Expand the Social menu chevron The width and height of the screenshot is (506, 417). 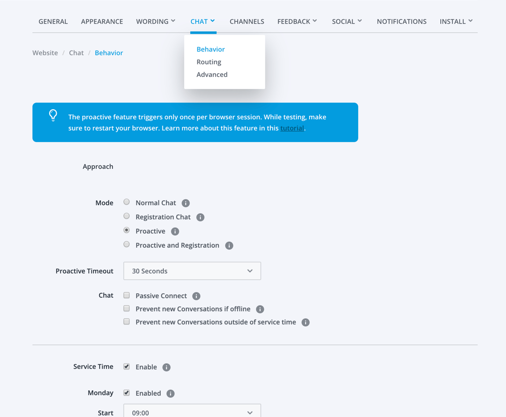(359, 21)
